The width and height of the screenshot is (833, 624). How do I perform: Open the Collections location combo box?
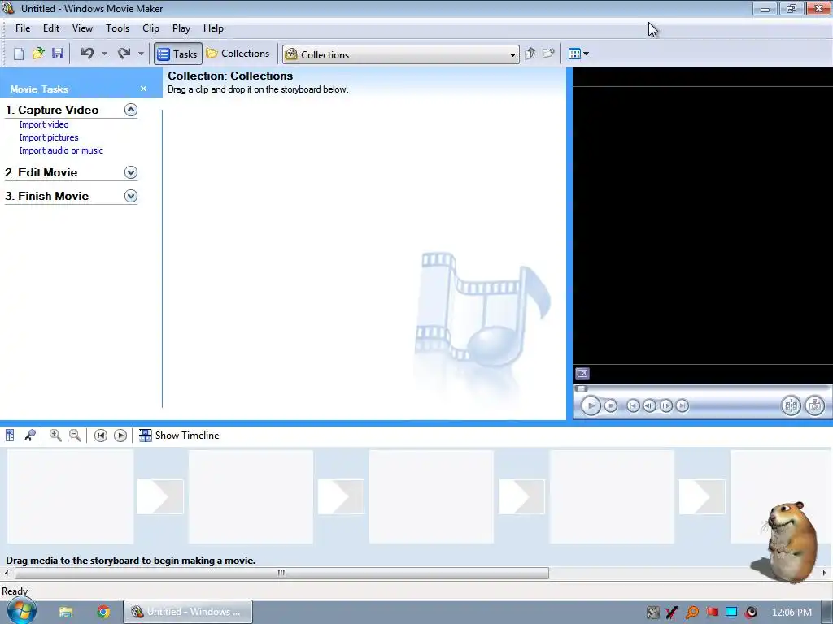(x=401, y=54)
